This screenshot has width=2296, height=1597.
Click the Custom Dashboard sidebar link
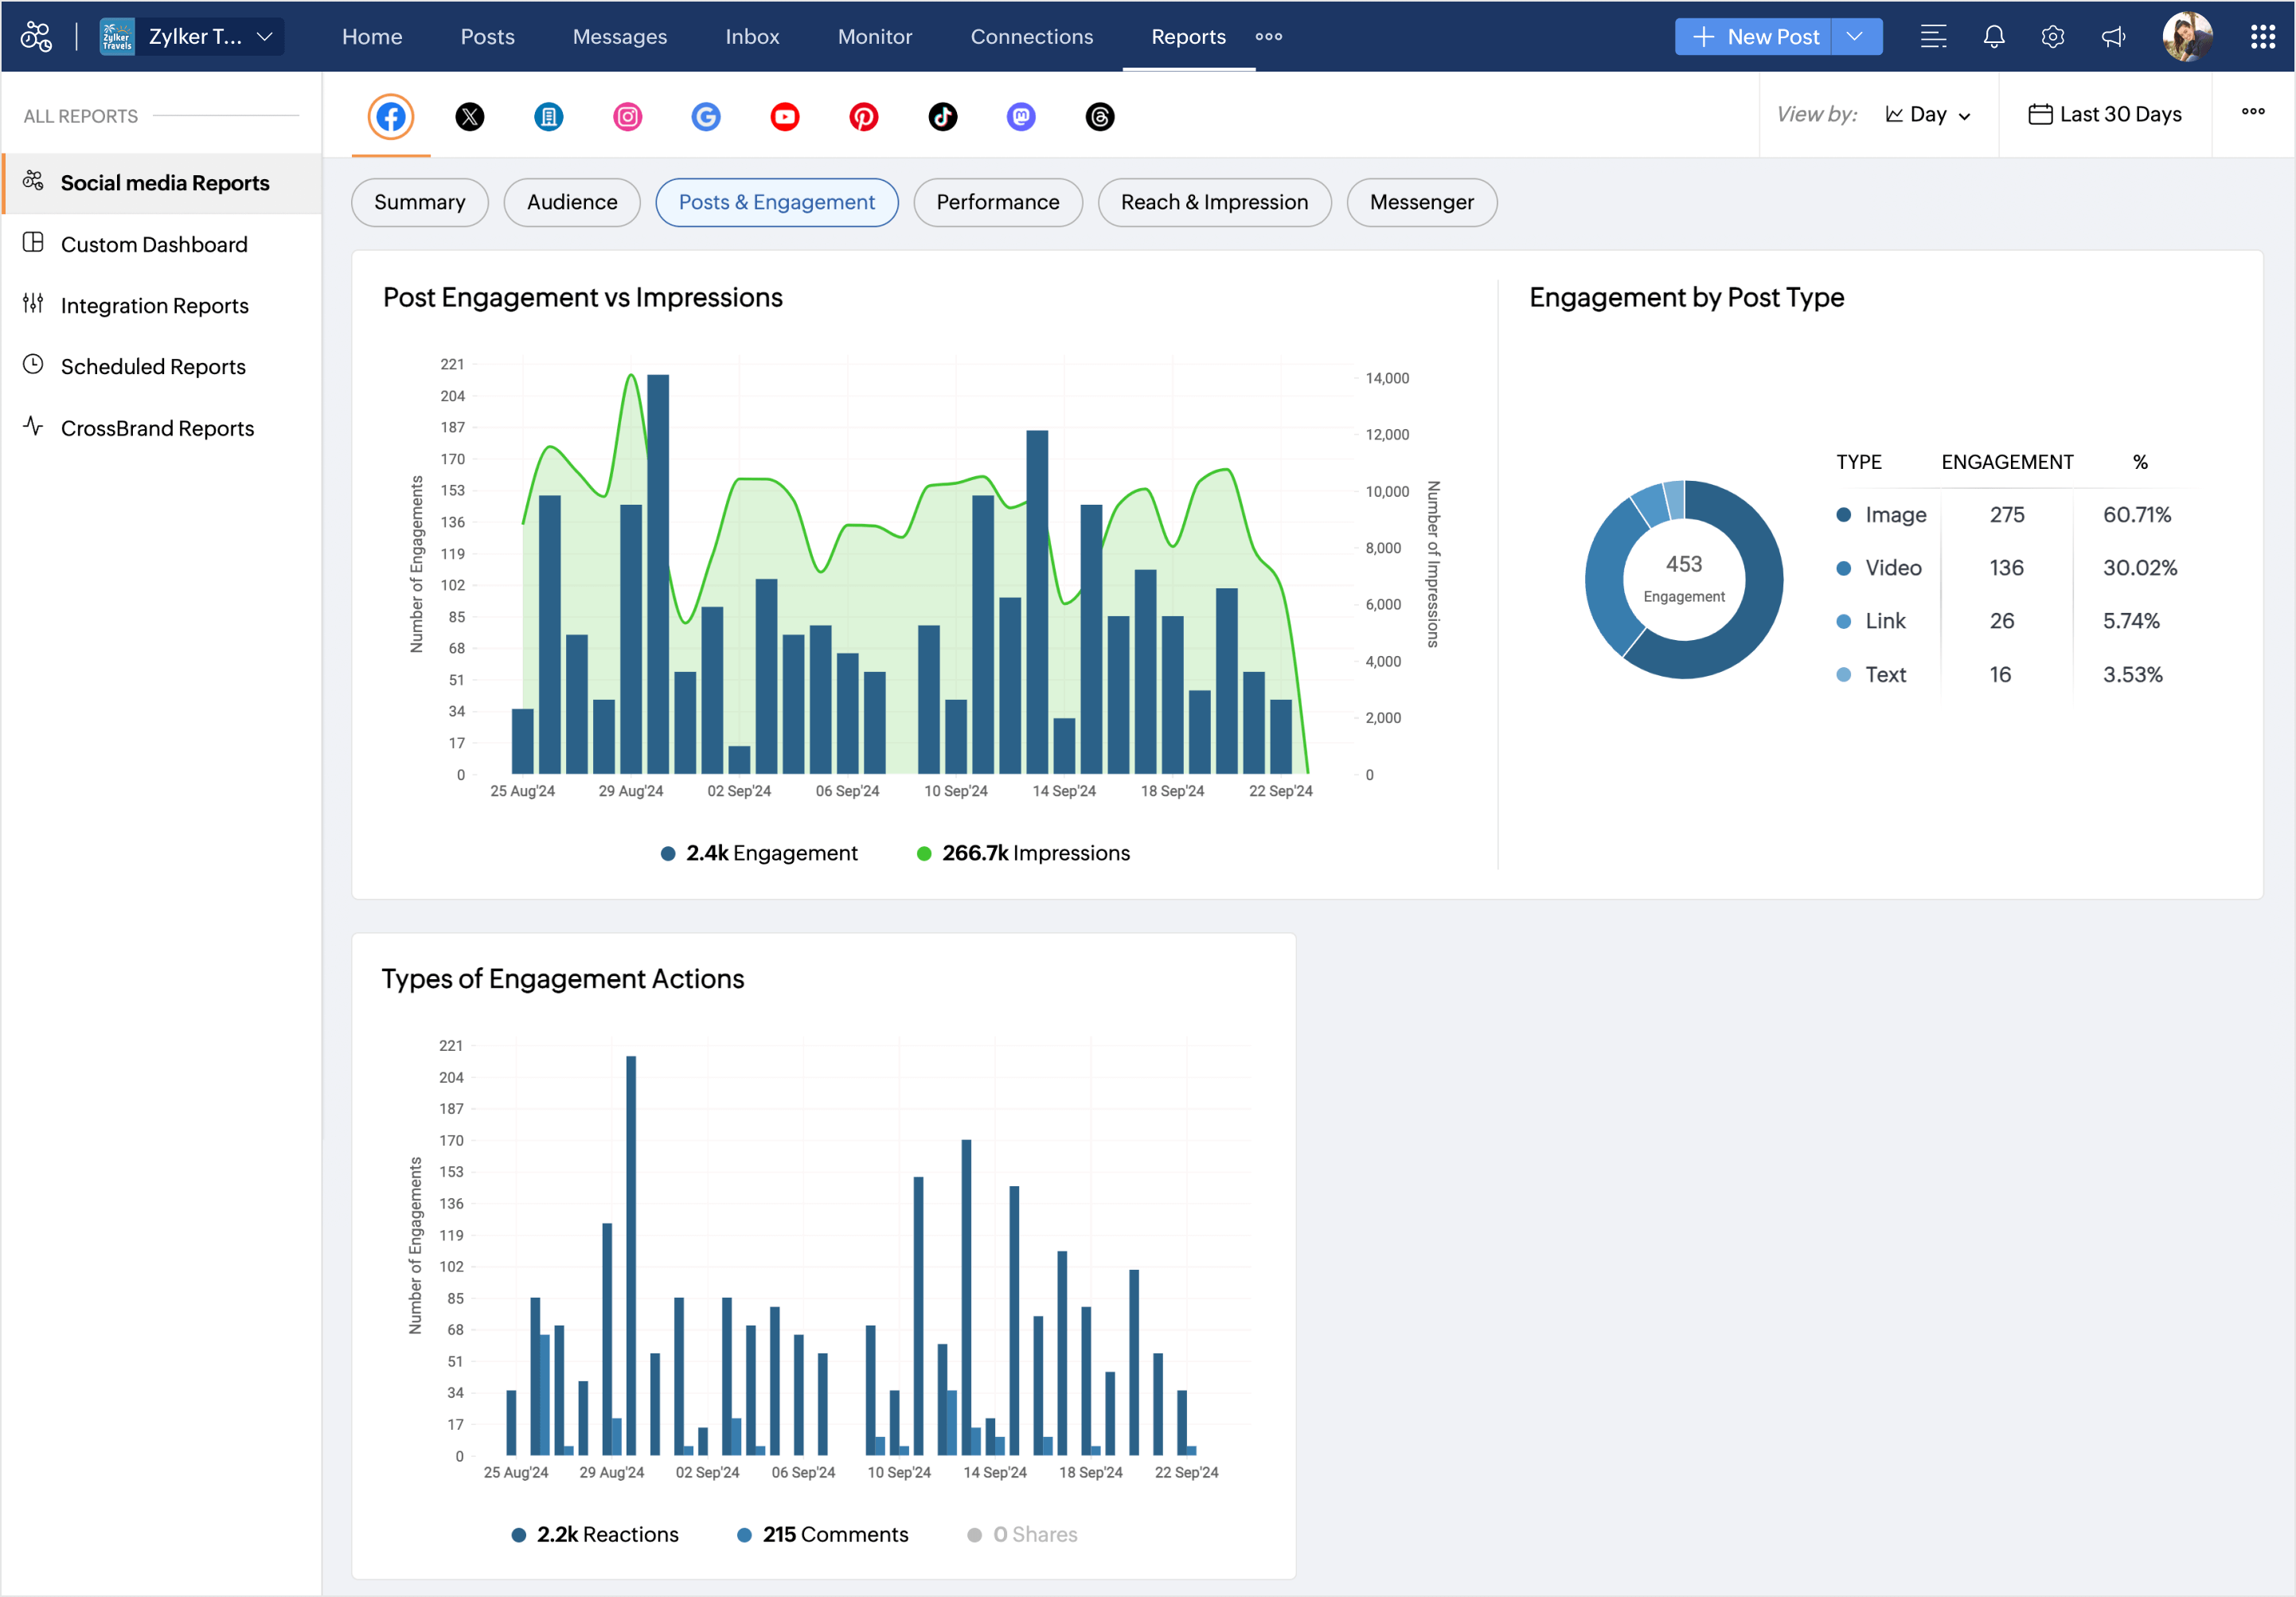point(155,244)
